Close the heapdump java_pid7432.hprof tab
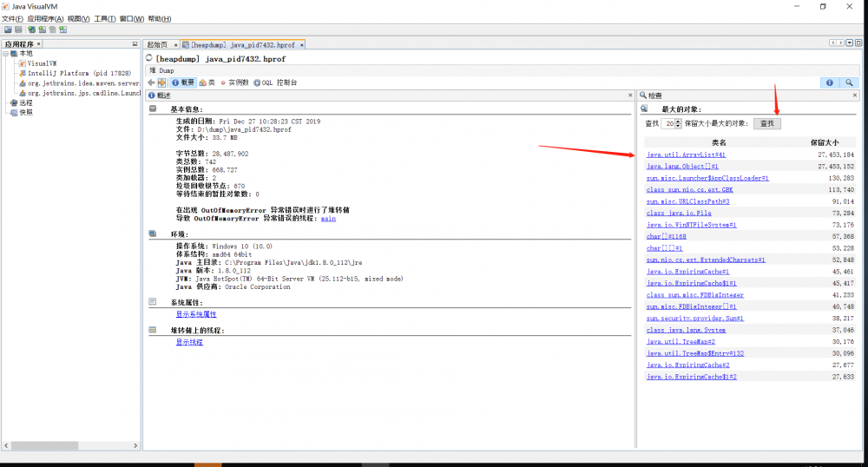Image resolution: width=868 pixels, height=467 pixels. (x=302, y=45)
